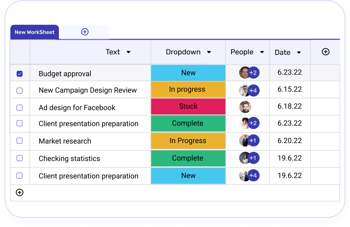Tick the Market research row checkbox
This screenshot has width=350, height=227.
tap(20, 141)
